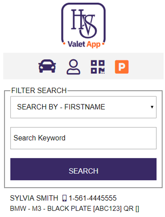The height and width of the screenshot is (217, 165).
Task: Click the dropdown arrow of search filter
Action: tap(152, 107)
